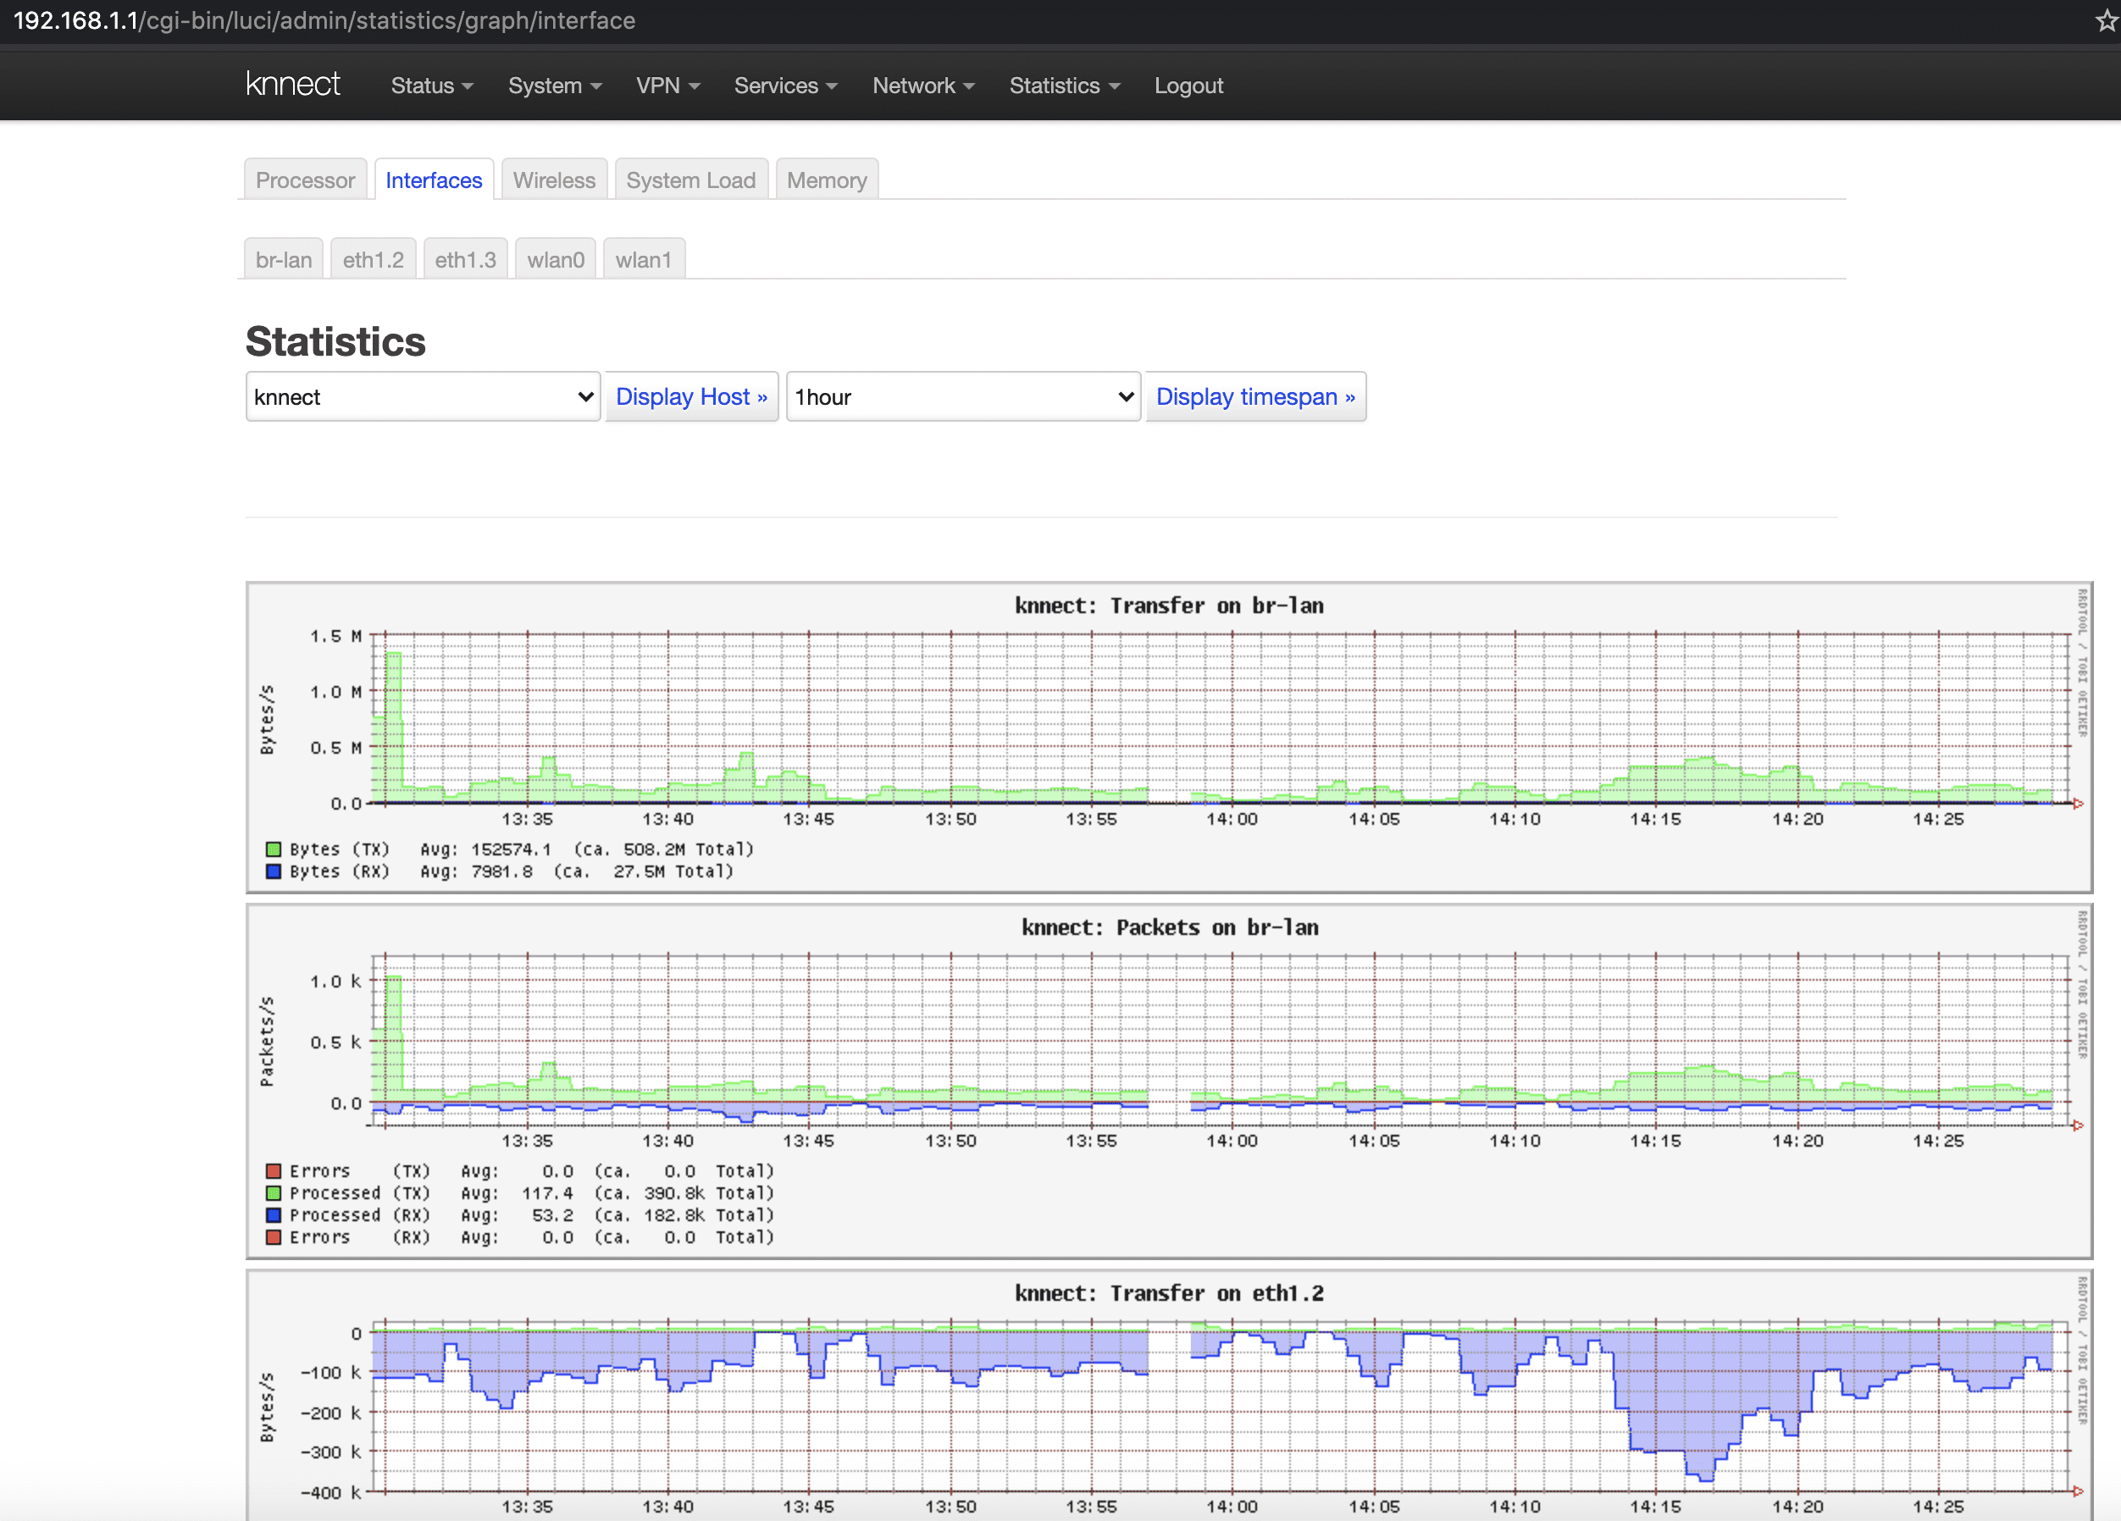Click the bookmark star icon
Screen dimensions: 2121x1521
pos(2106,20)
